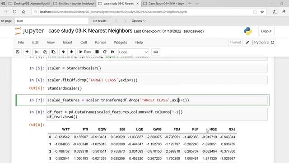Viewport: 289px width, 163px height.
Task: Click code cell In [5] scaler = StandardScaler()
Action: (157, 68)
